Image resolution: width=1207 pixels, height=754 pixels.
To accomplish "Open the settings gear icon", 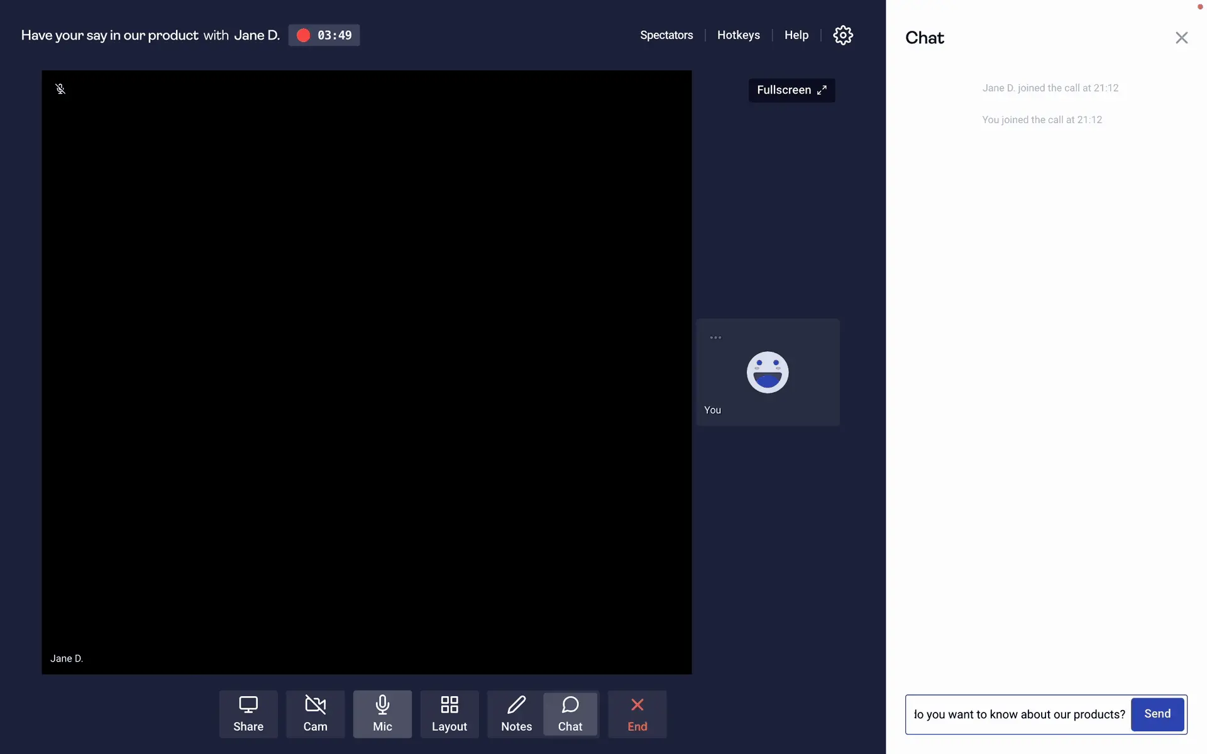I will (x=843, y=35).
